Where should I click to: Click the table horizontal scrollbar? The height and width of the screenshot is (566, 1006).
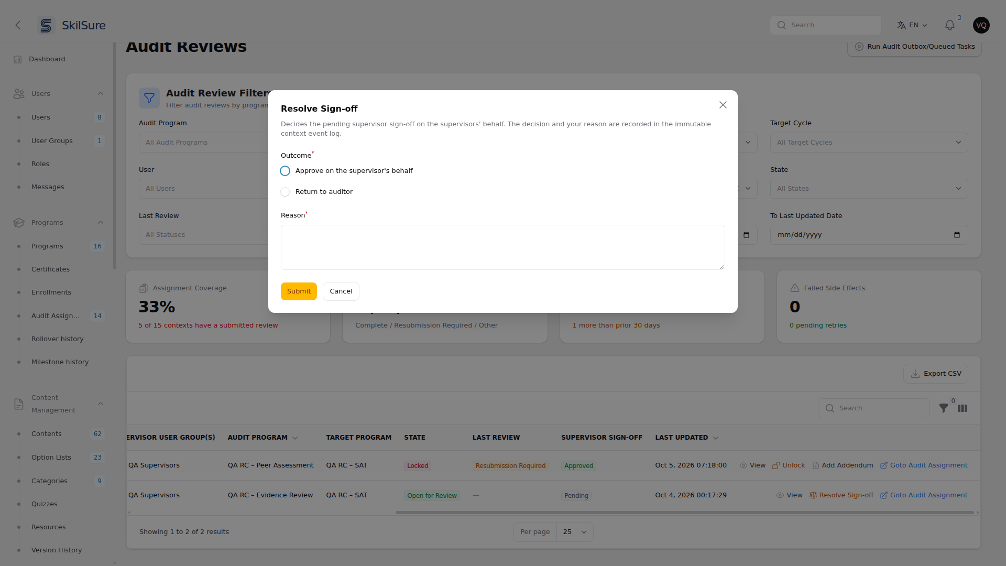coord(684,513)
